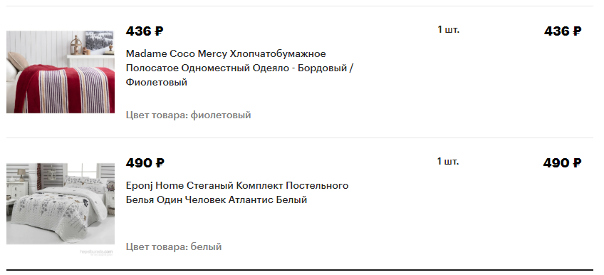Click the ruble sign in the 436 ₽ row total
604x275 pixels.
pos(577,31)
